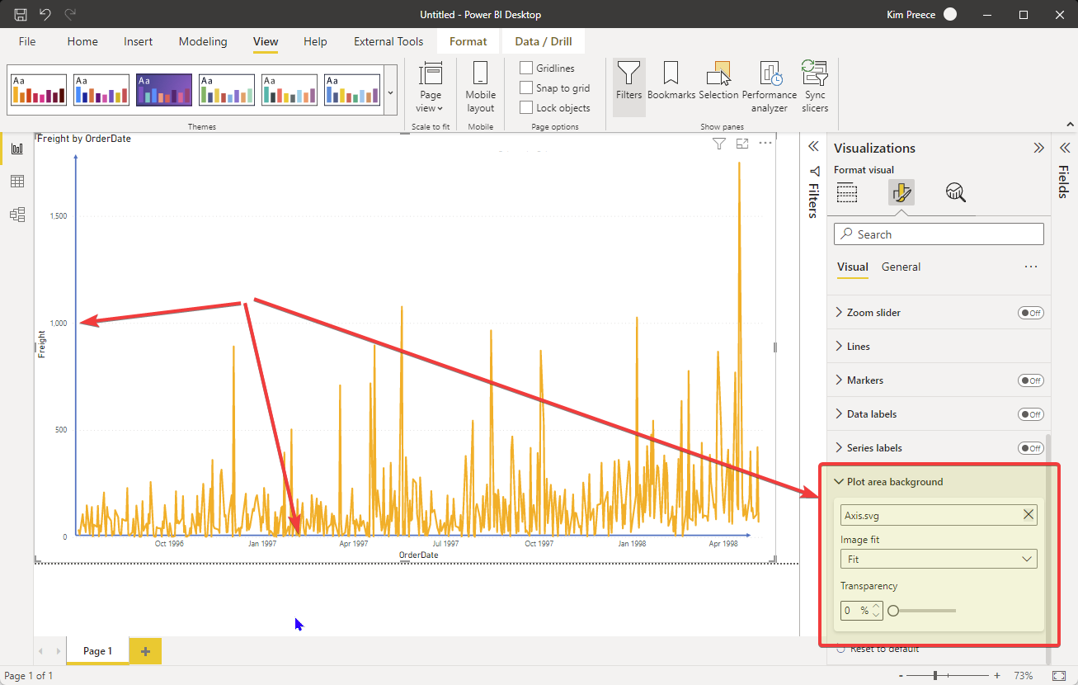Enable Snap to grid checkbox
The width and height of the screenshot is (1078, 685).
[x=526, y=87]
